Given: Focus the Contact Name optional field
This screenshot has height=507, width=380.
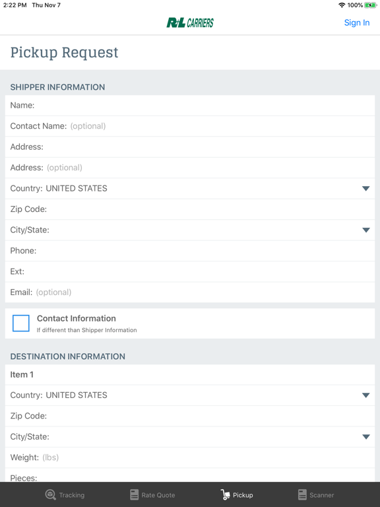Looking at the screenshot, I should (190, 126).
